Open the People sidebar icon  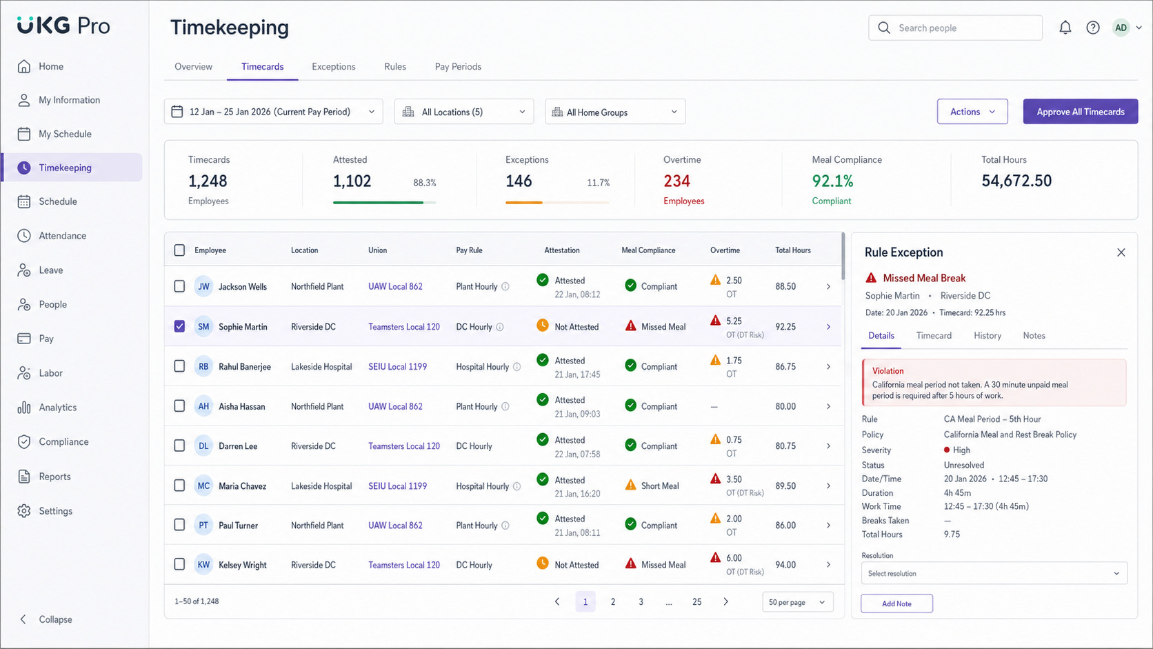click(24, 304)
